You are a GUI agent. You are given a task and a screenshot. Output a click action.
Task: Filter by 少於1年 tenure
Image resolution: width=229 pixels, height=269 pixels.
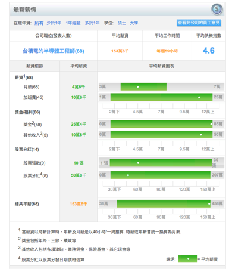pos(54,23)
